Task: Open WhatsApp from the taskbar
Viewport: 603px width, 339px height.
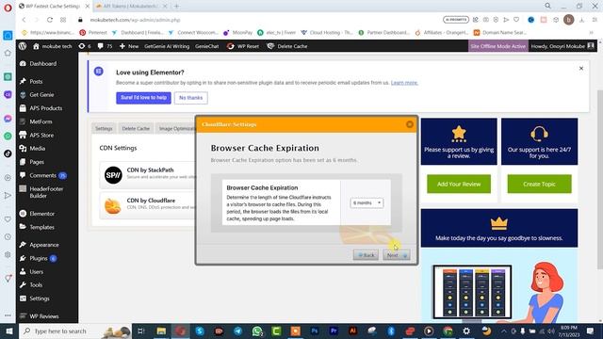Action: tap(257, 331)
